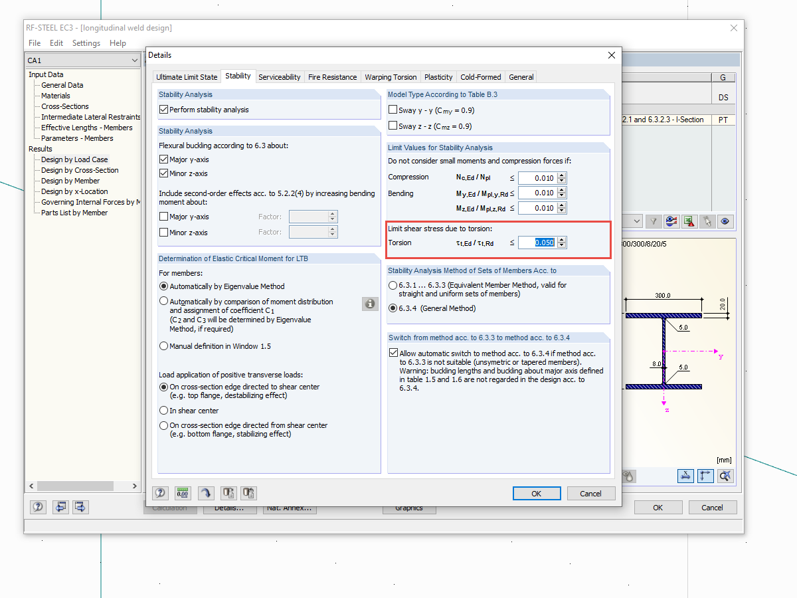Screen dimensions: 797x598
Task: Select the reset parameters icon
Action: [248, 493]
